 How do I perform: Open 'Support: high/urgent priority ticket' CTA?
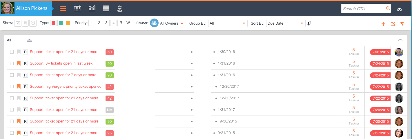65,87
